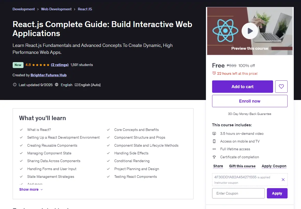Viewport: 301px width, 209px height.
Task: Click the '100% off' discount text
Action: click(246, 66)
